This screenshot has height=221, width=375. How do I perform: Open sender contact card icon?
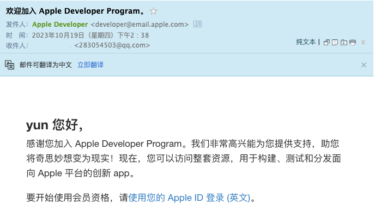(x=197, y=24)
